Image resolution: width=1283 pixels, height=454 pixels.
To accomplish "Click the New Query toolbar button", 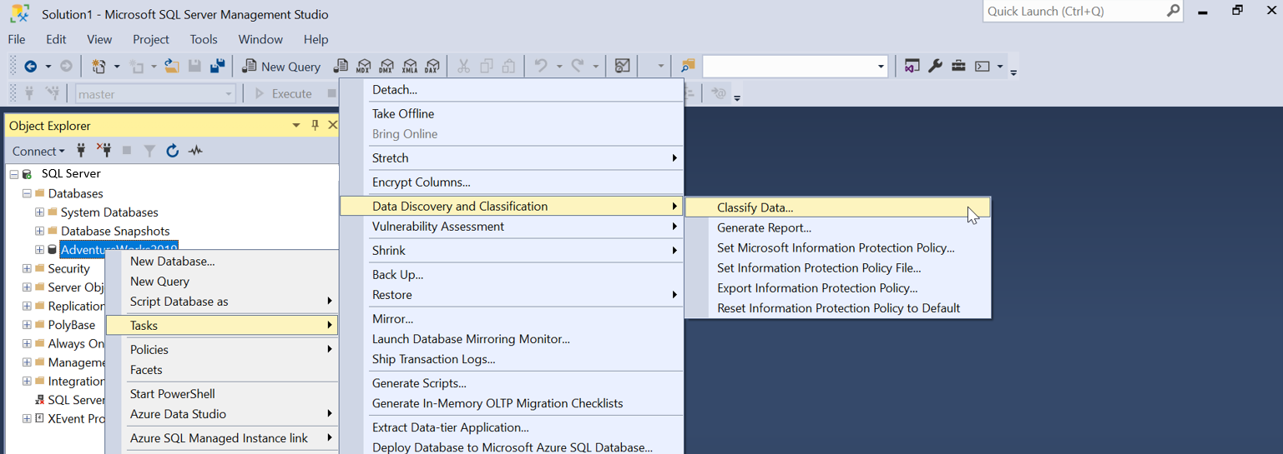I will [281, 67].
